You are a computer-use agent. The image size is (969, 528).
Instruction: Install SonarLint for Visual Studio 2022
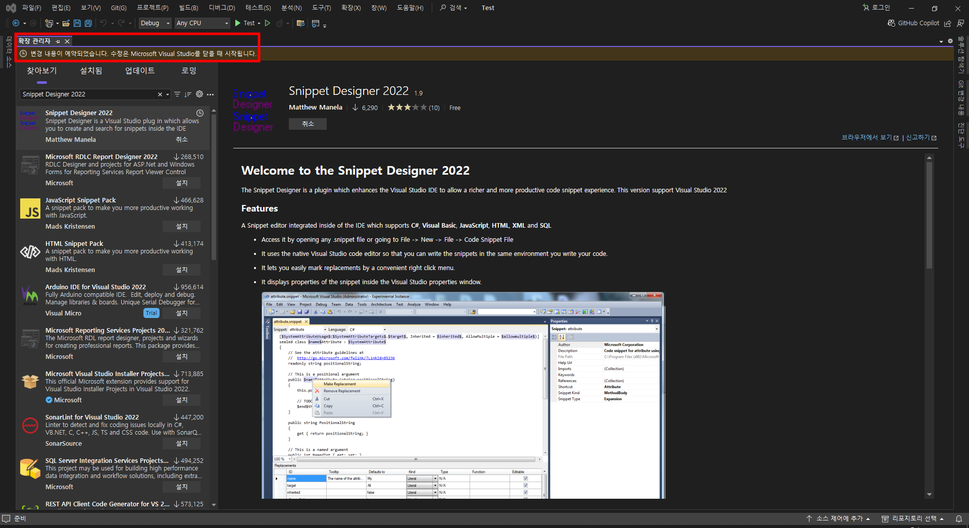tap(182, 444)
